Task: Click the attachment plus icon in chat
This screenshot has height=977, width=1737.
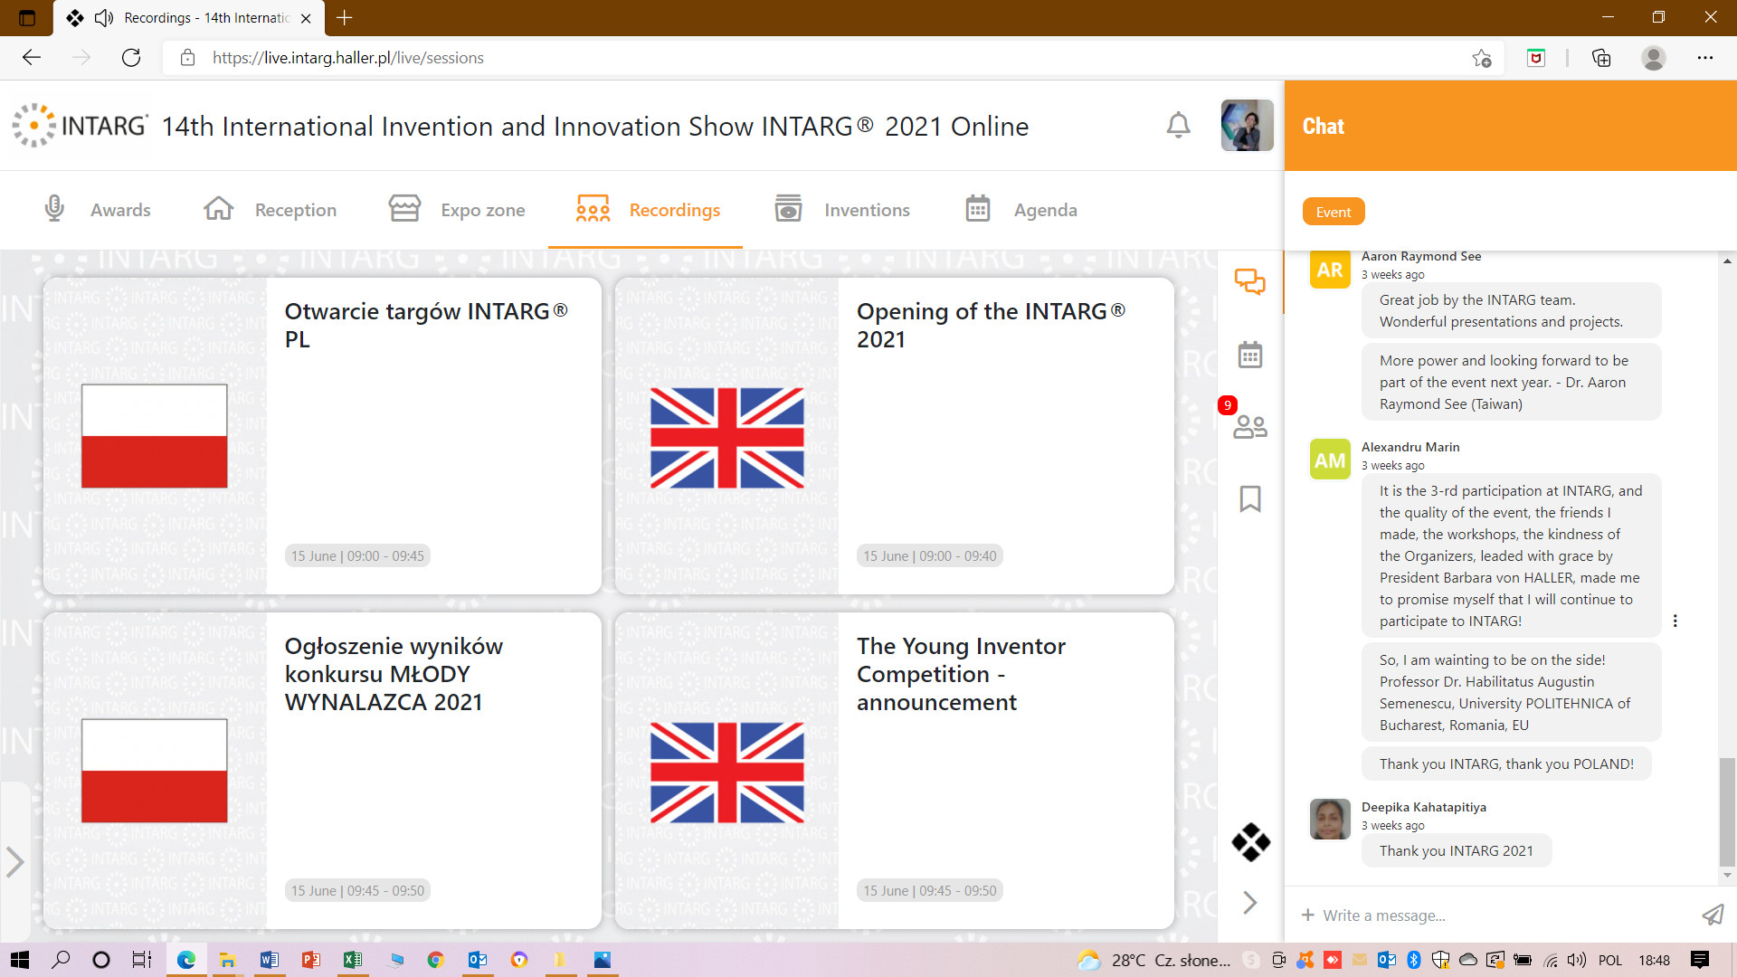Action: tap(1307, 915)
